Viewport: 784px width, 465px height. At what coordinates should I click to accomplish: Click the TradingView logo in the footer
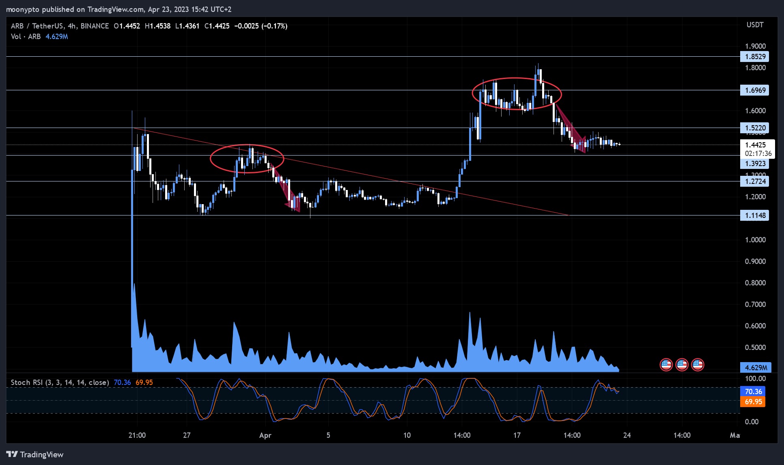pos(35,454)
